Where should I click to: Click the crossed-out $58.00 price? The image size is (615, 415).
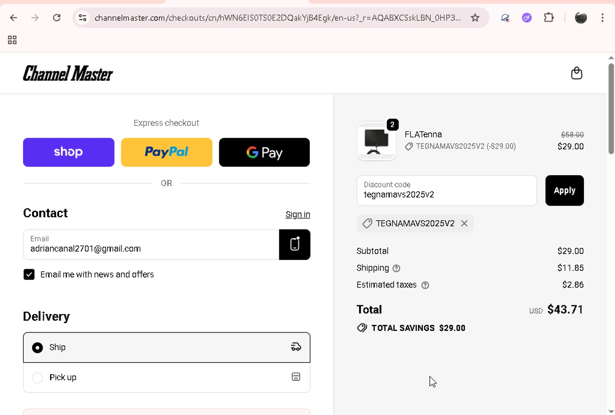[x=572, y=135]
